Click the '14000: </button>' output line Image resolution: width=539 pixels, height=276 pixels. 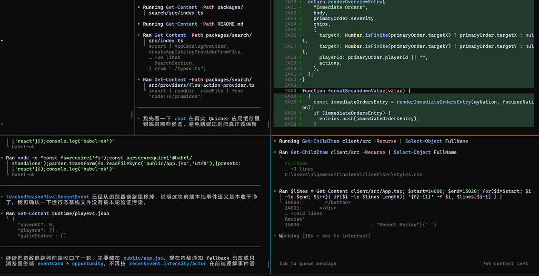(x=317, y=202)
